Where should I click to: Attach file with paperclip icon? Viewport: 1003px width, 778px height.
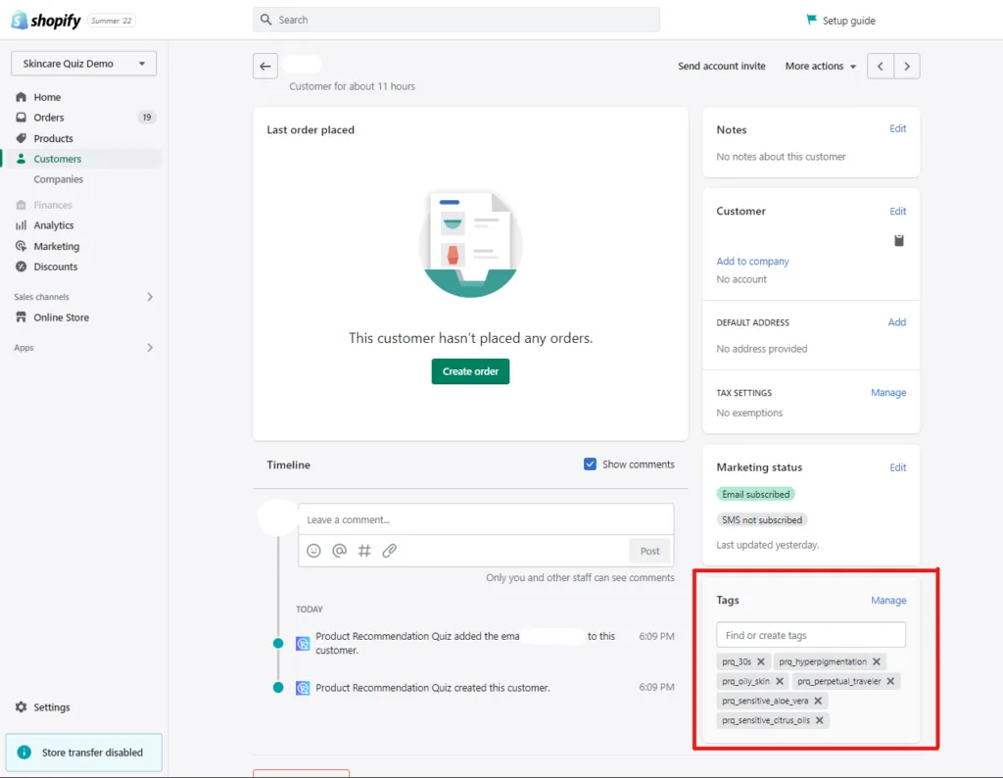(390, 551)
